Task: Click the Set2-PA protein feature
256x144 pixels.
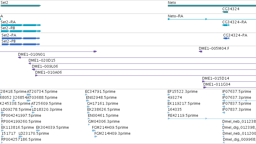Action: [21, 38]
